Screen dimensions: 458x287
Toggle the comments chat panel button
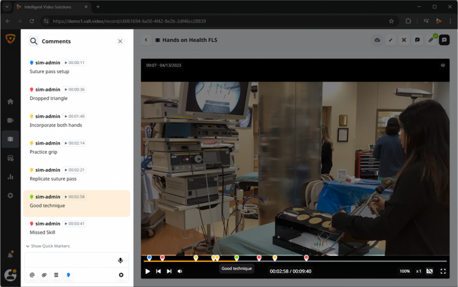(444, 40)
